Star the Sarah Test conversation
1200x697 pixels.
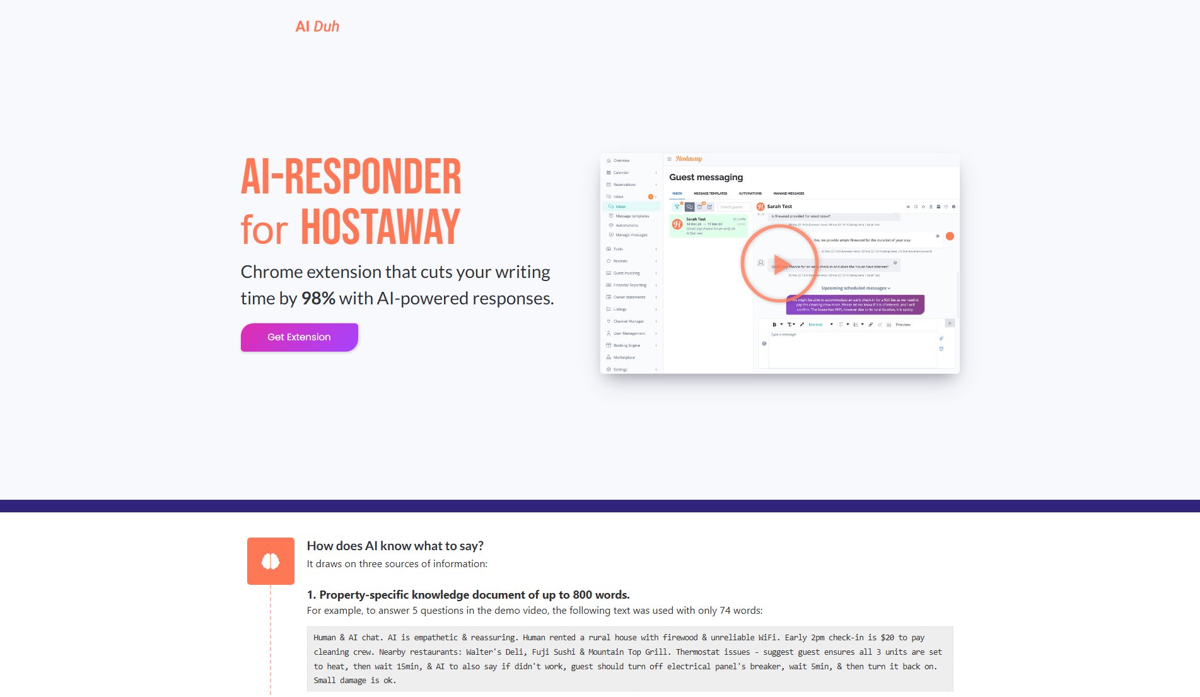[923, 207]
